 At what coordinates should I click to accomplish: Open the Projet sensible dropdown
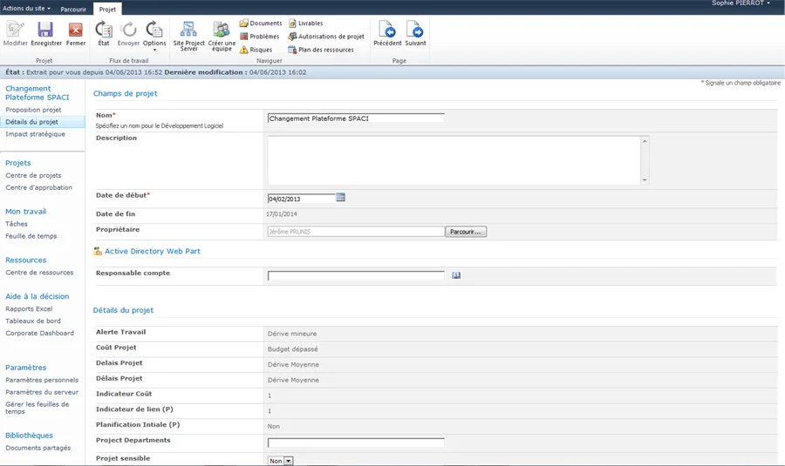coord(288,461)
